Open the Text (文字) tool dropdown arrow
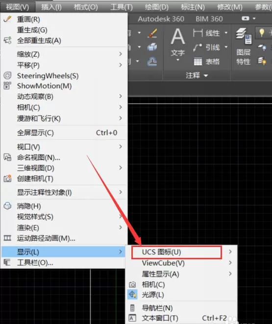The width and height of the screenshot is (272, 324). (x=178, y=60)
